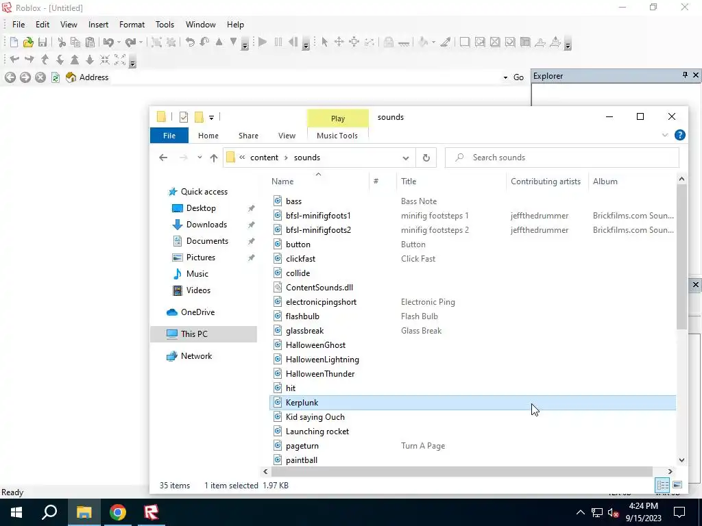The width and height of the screenshot is (702, 526).
Task: Click the dropper tool icon
Action: click(446, 42)
